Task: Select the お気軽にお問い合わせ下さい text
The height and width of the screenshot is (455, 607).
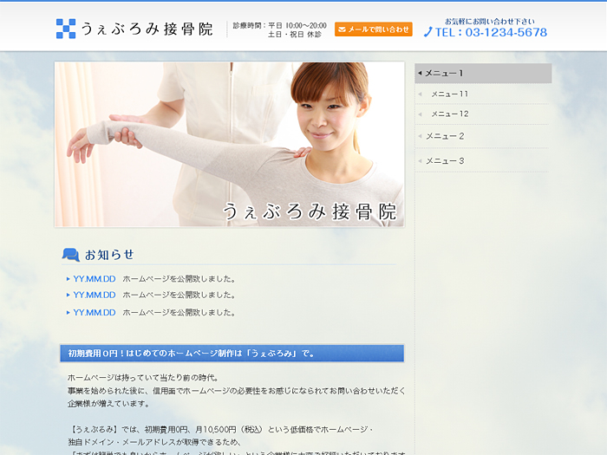Action: coord(489,22)
